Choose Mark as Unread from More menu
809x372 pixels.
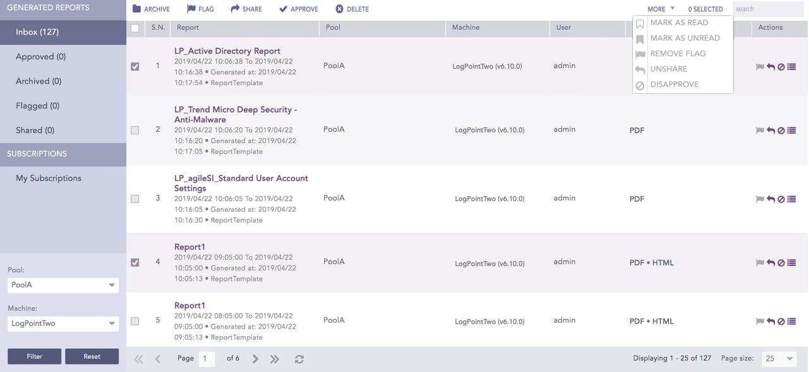point(685,38)
